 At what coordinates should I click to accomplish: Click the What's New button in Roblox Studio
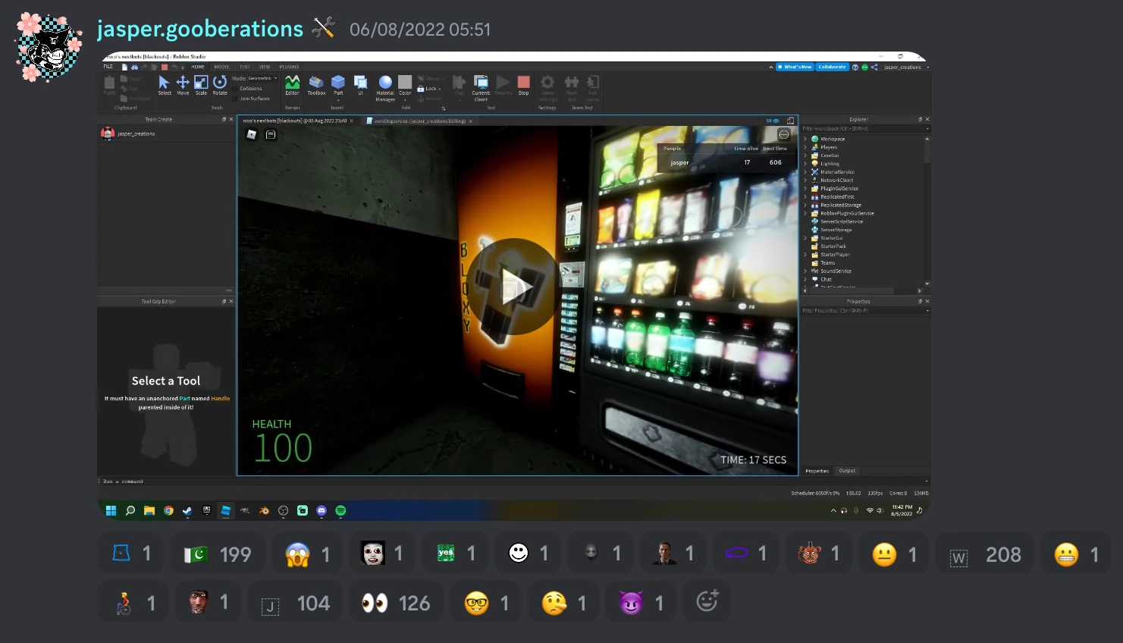point(795,67)
